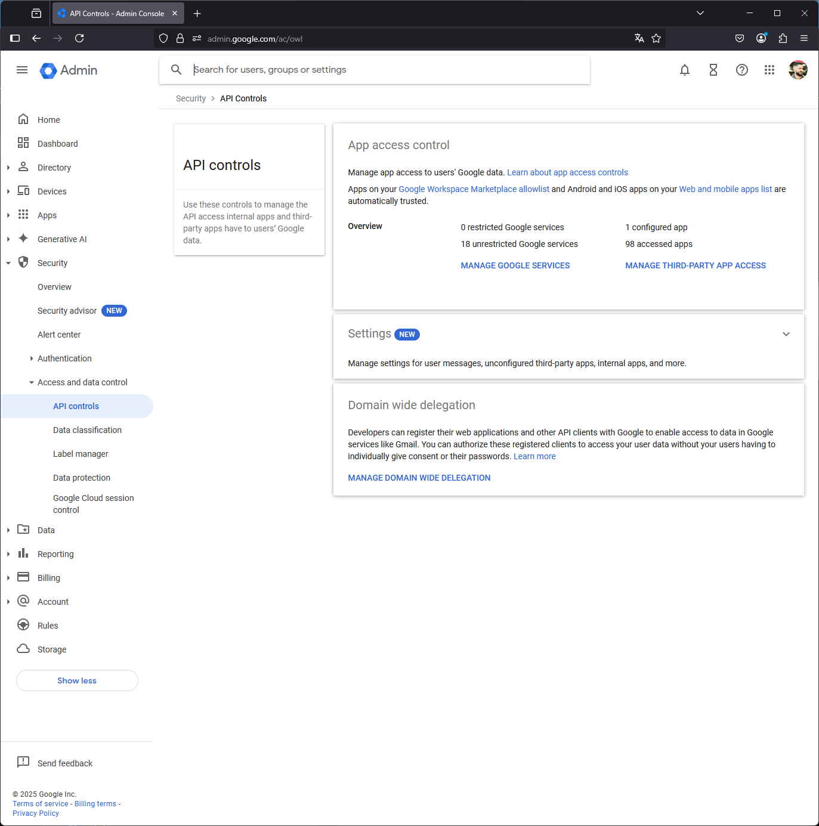Screen dimensions: 819x826
Task: Click the Home house icon
Action: (23, 119)
